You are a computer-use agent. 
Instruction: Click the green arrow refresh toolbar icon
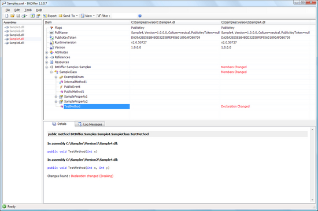point(32,16)
